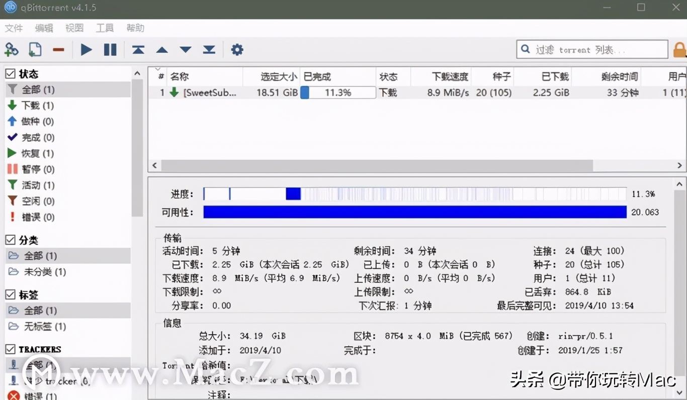
Task: Click the torrent filter search field
Action: 593,49
